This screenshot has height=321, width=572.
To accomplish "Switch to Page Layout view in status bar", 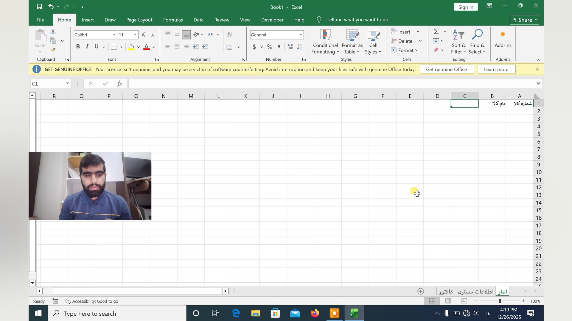I will coord(448,301).
